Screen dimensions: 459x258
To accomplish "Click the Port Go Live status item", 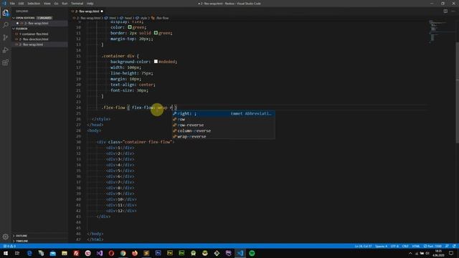I will coord(432,247).
